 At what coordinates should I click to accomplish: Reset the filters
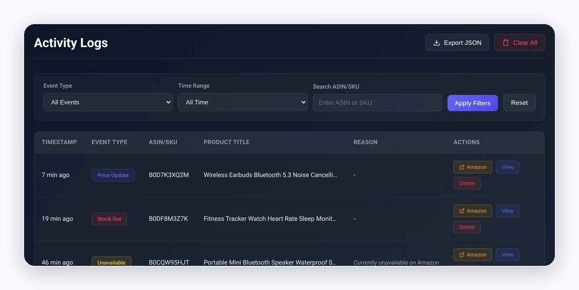click(520, 103)
